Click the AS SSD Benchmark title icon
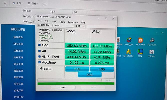This screenshot has width=167, height=100. click(38, 16)
